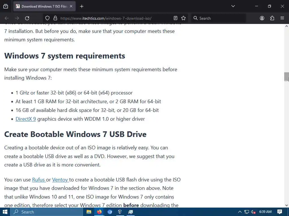Screen dimensions: 289x216
Task: Select the Download Windows 7 ISO Files tab
Action: click(44, 6)
